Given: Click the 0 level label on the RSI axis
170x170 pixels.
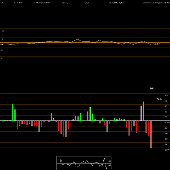Looking at the screenshot, I should pos(2,58).
